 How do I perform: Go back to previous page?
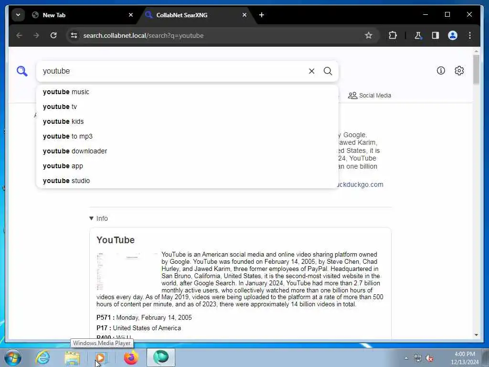tap(19, 35)
